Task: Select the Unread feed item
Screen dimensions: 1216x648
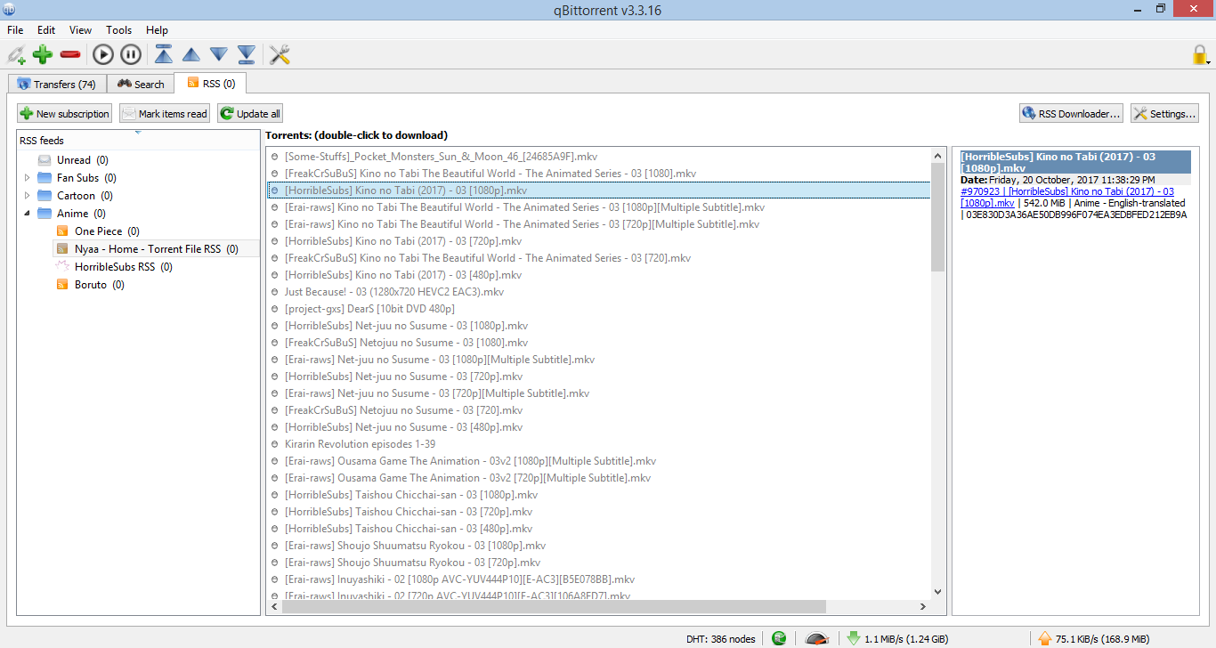Action: [x=74, y=160]
